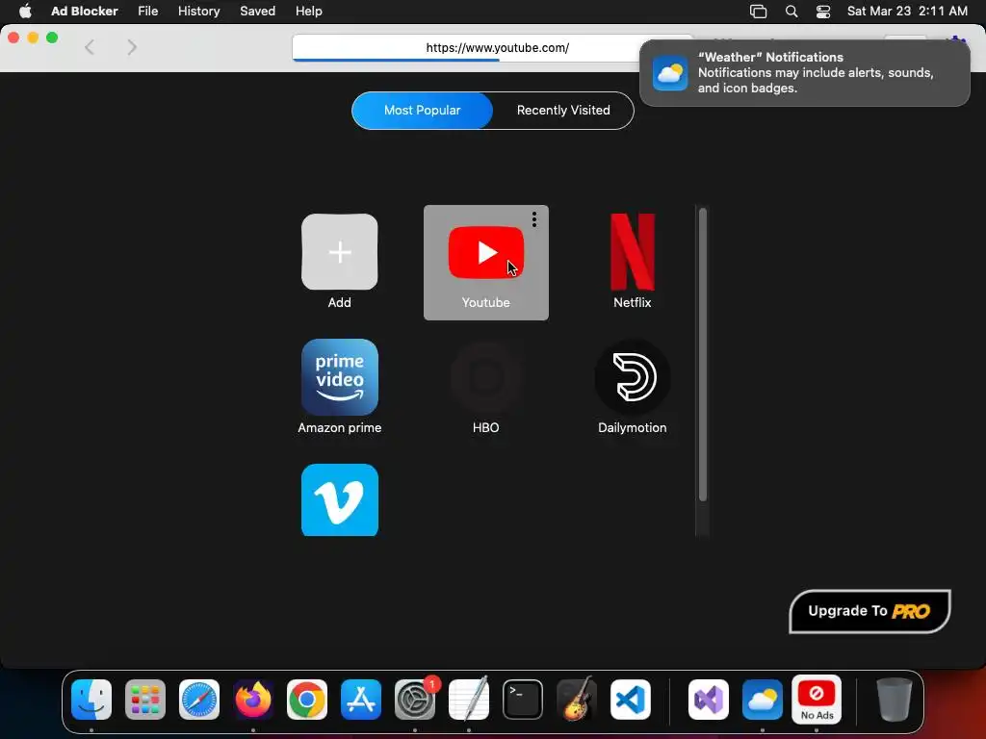Open the Trash from the dock
This screenshot has height=739, width=986.
point(894,700)
